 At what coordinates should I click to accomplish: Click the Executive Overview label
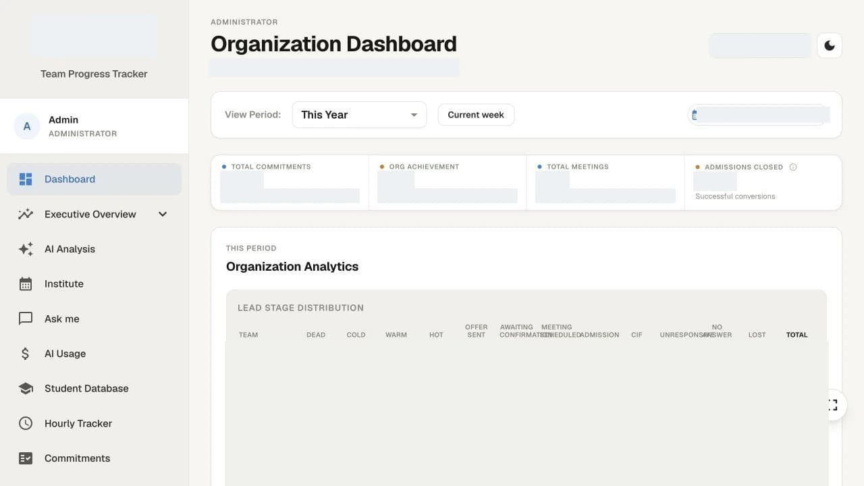click(90, 214)
